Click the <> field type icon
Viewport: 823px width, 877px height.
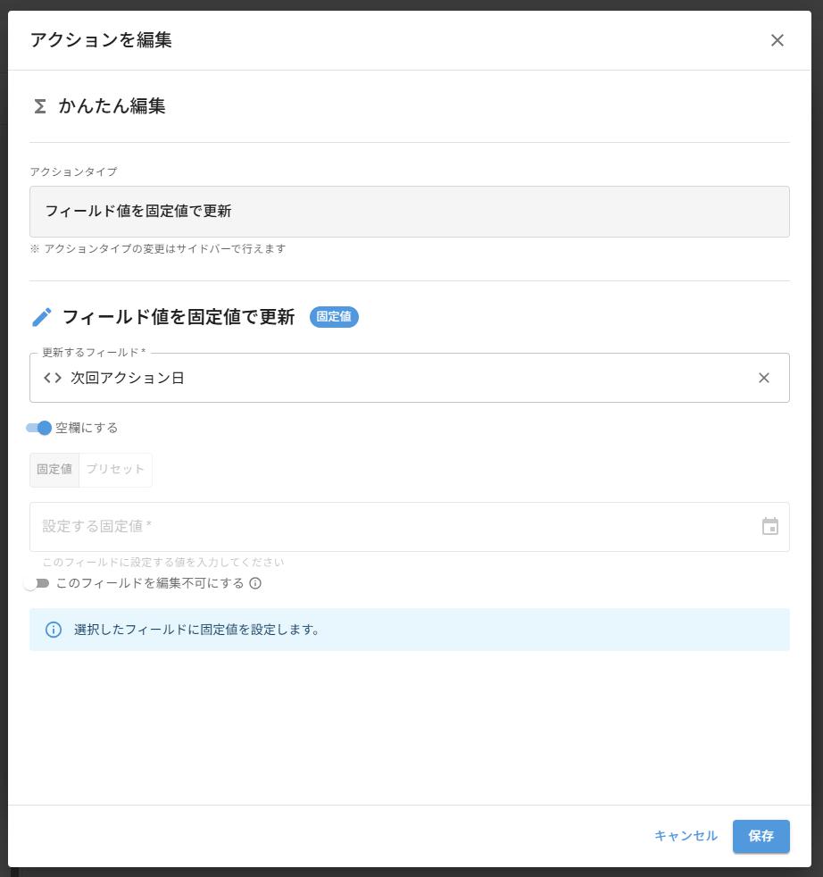[x=49, y=378]
